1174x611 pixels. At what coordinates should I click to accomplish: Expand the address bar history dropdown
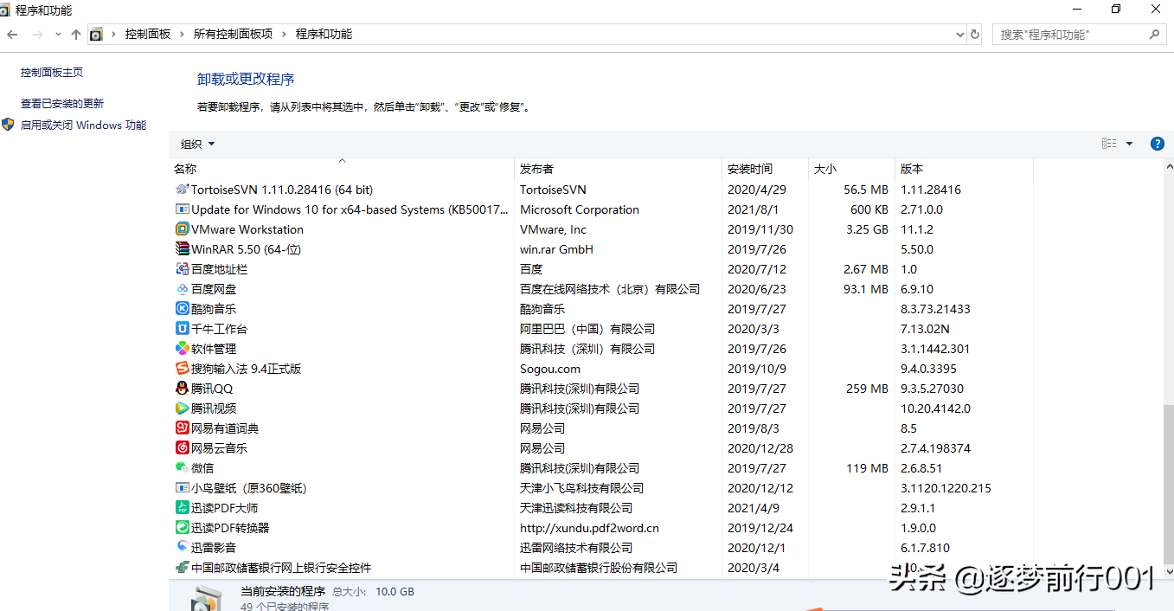pyautogui.click(x=959, y=35)
